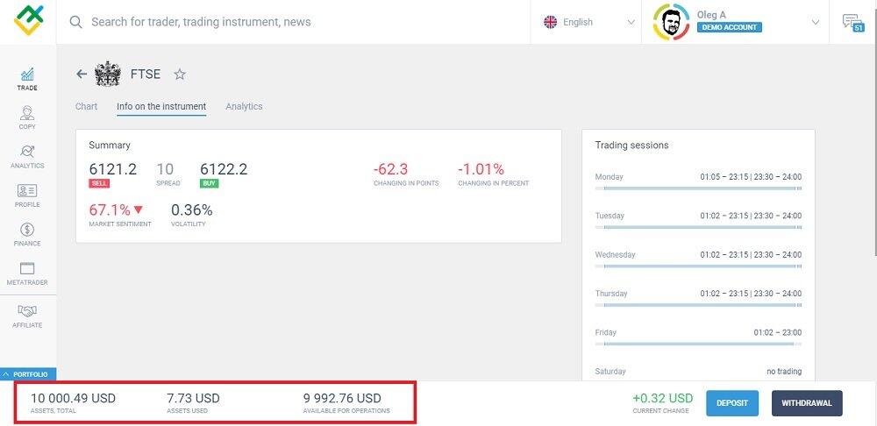This screenshot has height=426, width=877.
Task: Open the Trade section in sidebar
Action: [27, 79]
